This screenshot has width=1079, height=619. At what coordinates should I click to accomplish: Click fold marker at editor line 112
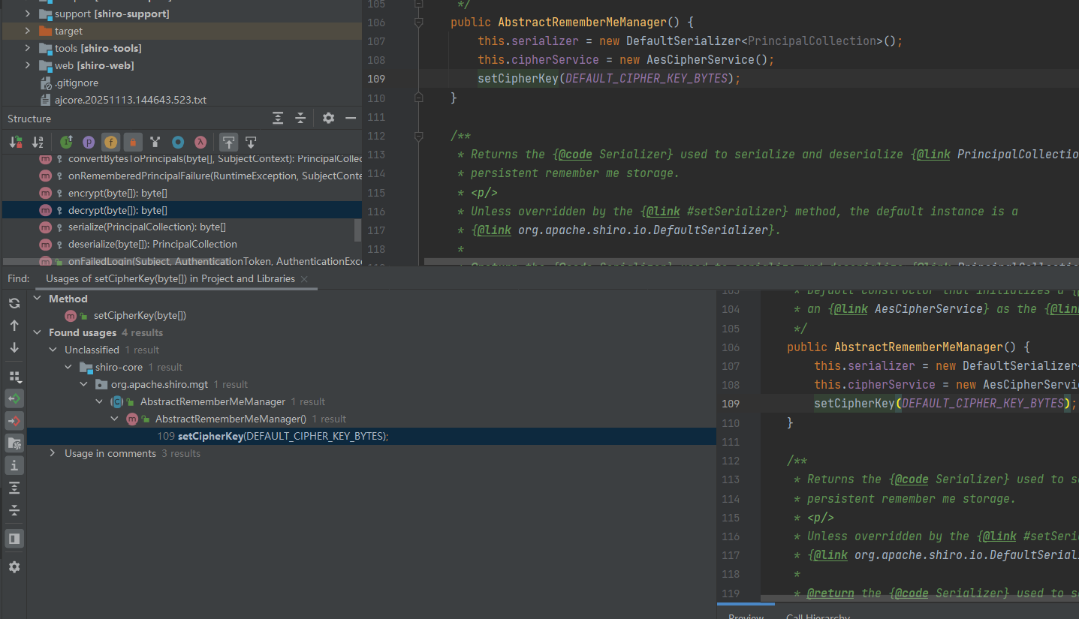click(x=419, y=136)
